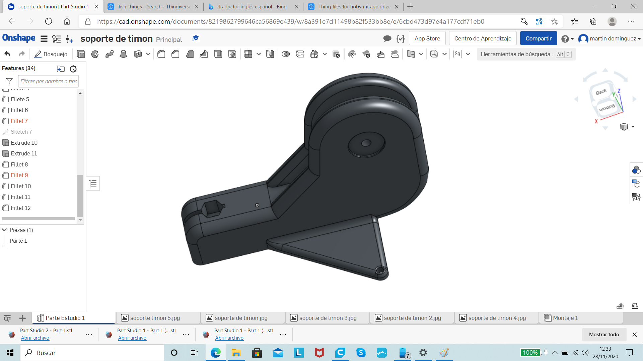Screen dimensions: 643x361
Task: Click Mostrar todo in downloads bar
Action: tap(604, 334)
